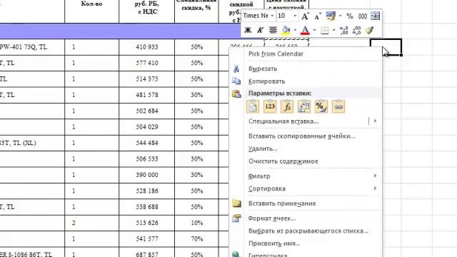Image resolution: width=457 pixels, height=257 pixels.
Task: Paste transpose icon
Action: (304, 106)
